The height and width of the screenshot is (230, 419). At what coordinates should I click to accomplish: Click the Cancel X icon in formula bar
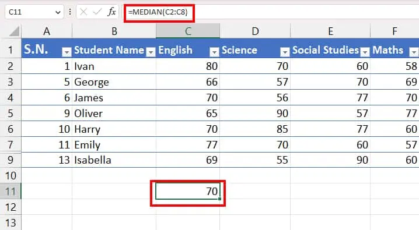point(83,12)
